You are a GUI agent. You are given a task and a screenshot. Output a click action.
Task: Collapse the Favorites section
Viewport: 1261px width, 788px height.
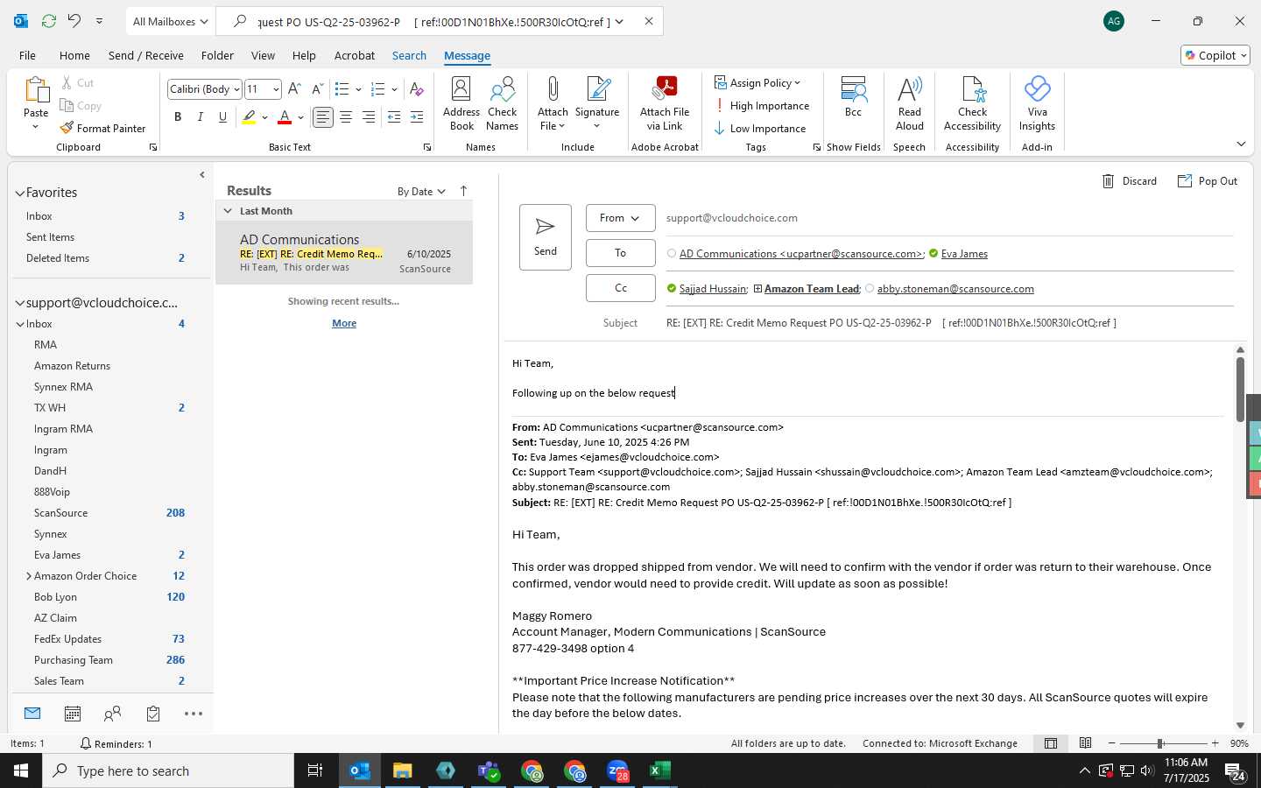click(x=19, y=193)
